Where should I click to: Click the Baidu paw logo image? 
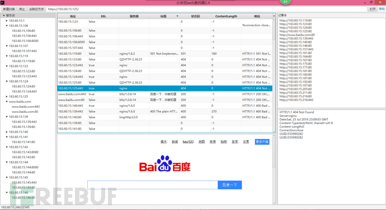pyautogui.click(x=164, y=164)
